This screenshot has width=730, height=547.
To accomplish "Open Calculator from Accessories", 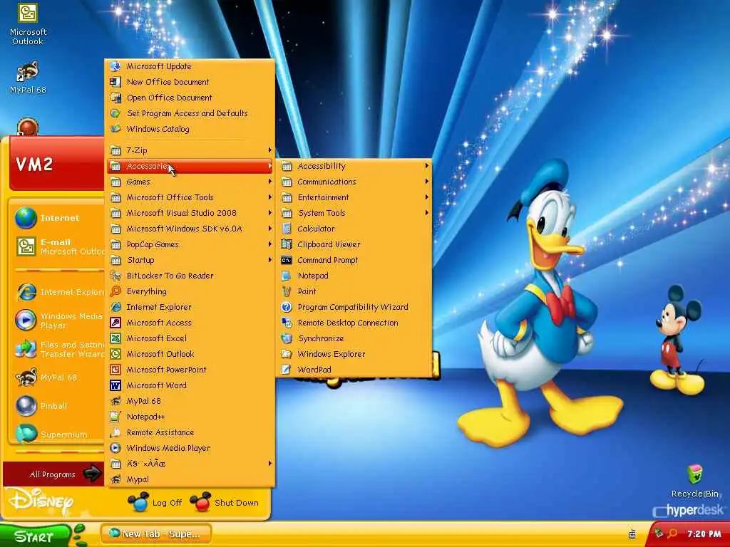I will tap(354, 229).
